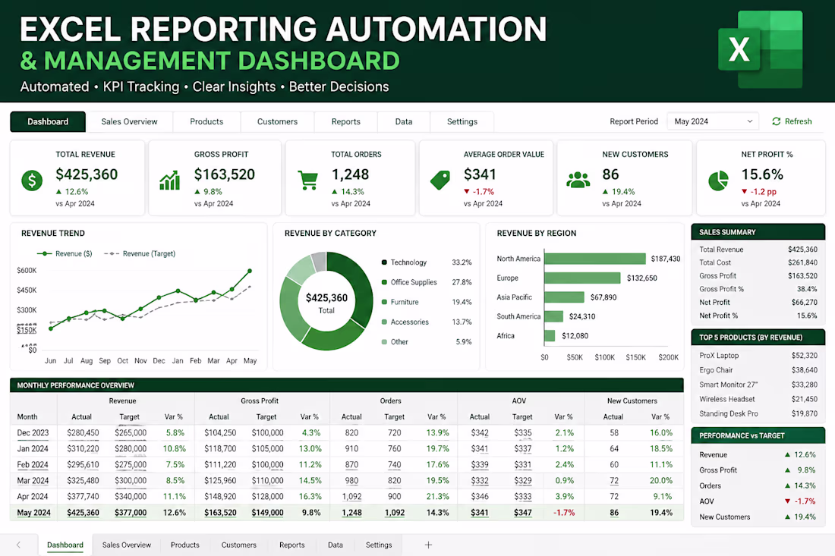Click the bar chart Gross Profit icon
835x556 pixels.
170,181
